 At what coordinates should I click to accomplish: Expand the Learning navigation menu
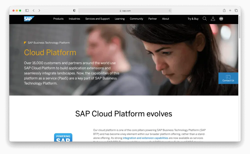coord(119,19)
